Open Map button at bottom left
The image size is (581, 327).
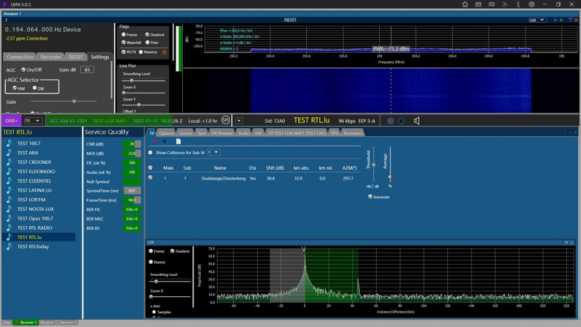[x=7, y=322]
